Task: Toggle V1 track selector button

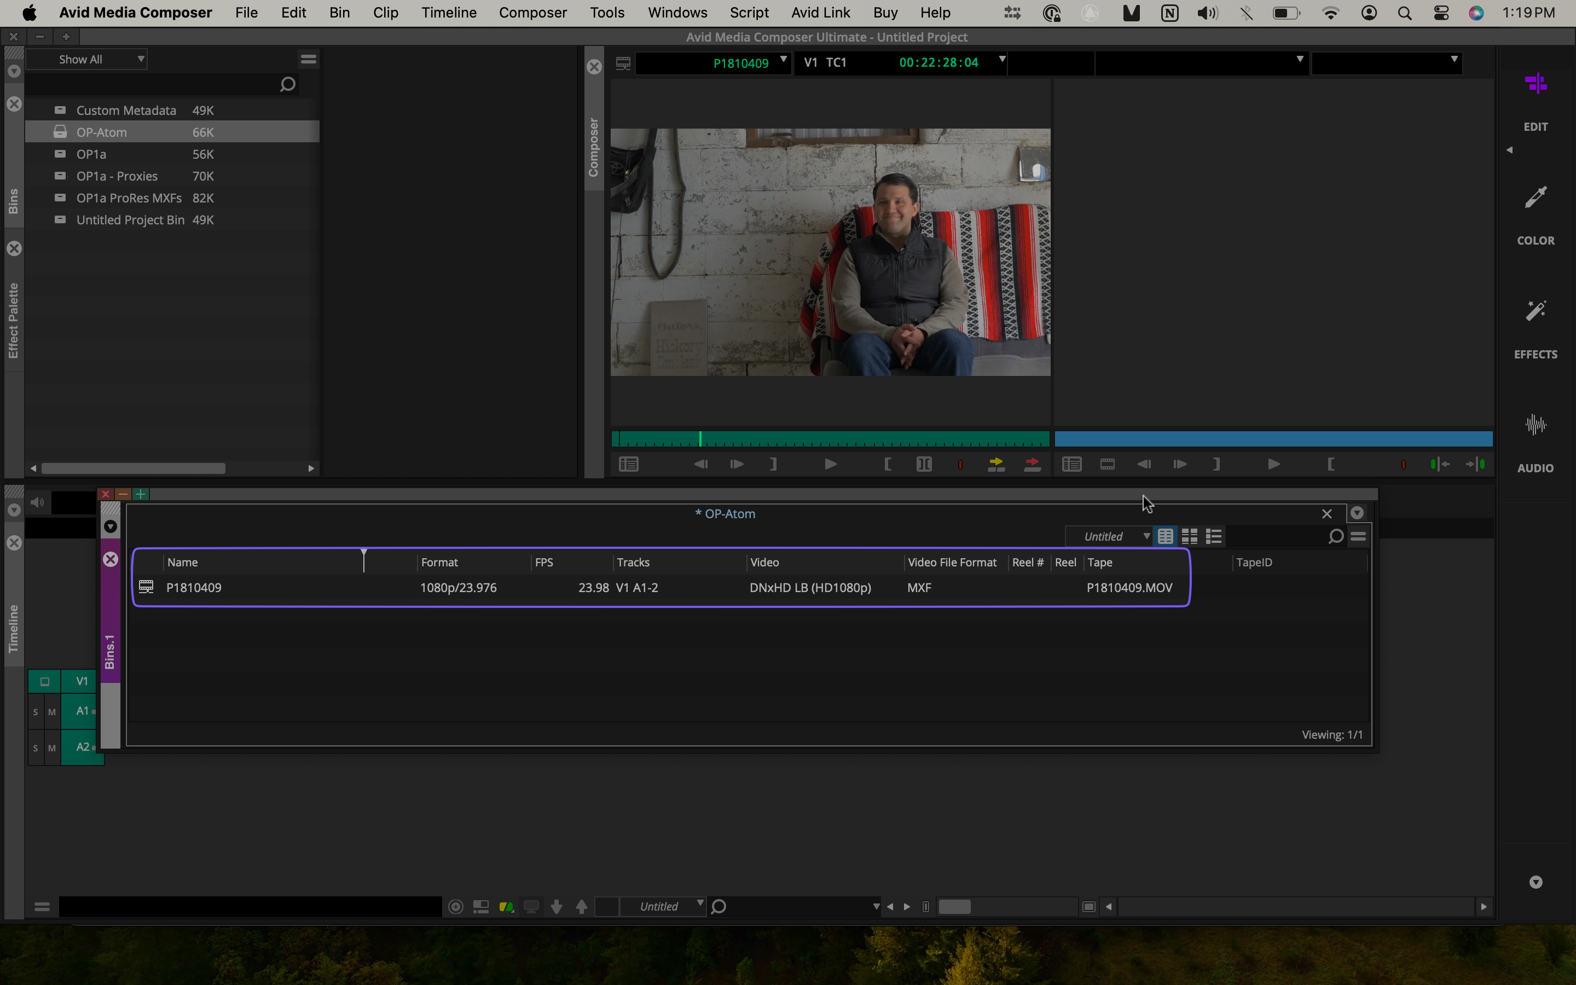Action: 80,680
